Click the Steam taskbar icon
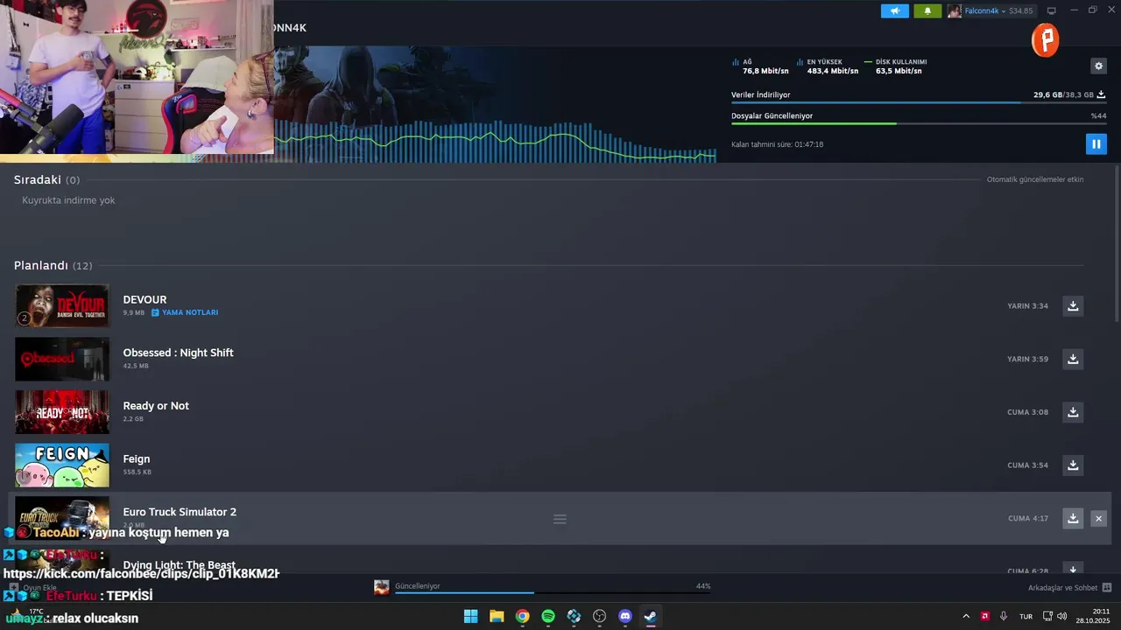 click(651, 616)
